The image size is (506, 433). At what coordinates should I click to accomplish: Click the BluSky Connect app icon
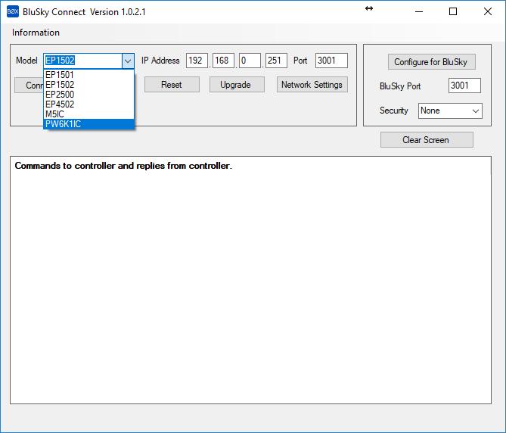point(12,12)
